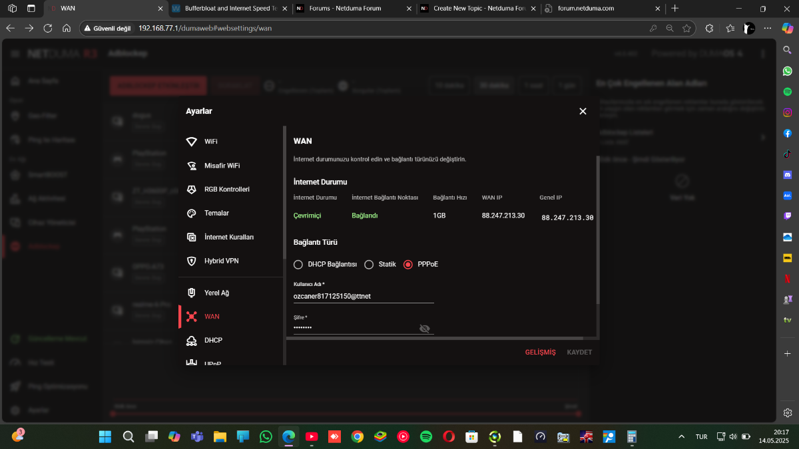Viewport: 799px width, 449px height.
Task: Open a new browser tab
Action: click(x=675, y=9)
